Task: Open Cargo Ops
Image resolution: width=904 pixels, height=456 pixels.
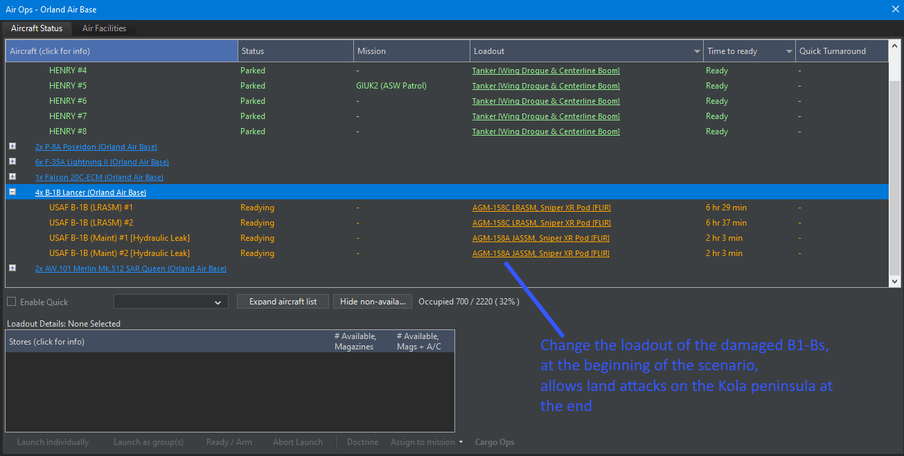Action: pyautogui.click(x=495, y=442)
